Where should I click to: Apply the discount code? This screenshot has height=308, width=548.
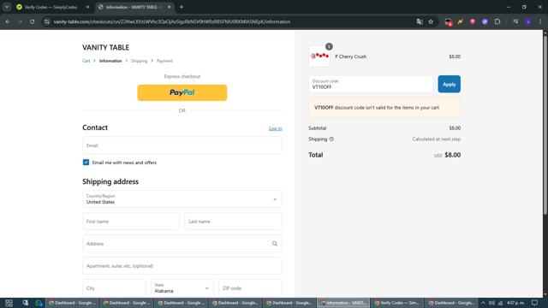point(449,84)
